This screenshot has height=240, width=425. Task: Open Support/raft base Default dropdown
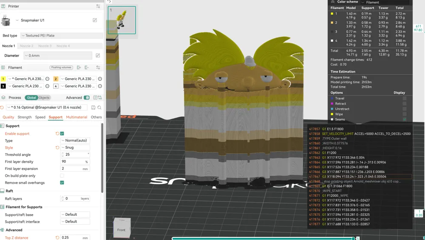click(x=75, y=215)
